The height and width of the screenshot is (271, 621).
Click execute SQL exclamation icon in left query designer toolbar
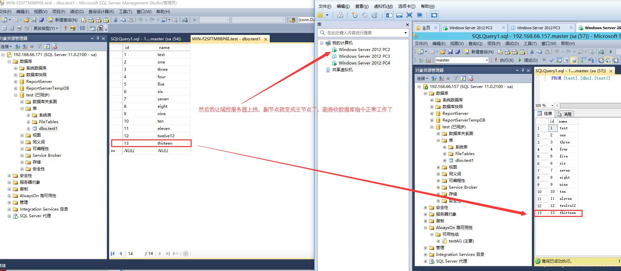[x=65, y=28]
